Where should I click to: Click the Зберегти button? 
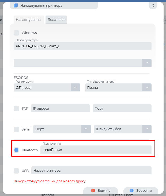[141, 191]
